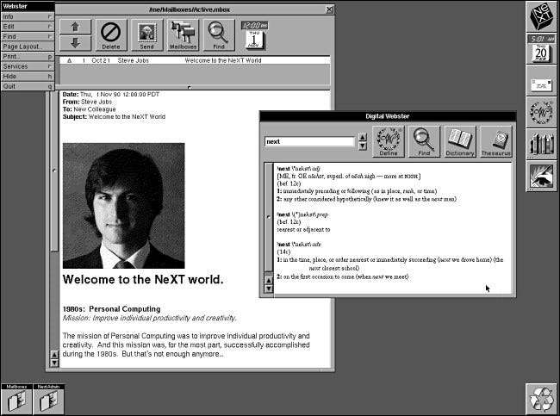The height and width of the screenshot is (416, 560).
Task: Toggle the Dictionary book button
Action: tap(460, 141)
